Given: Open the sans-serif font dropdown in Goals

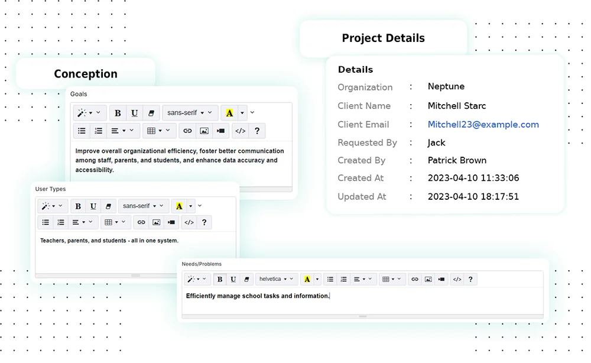Looking at the screenshot, I should point(189,113).
